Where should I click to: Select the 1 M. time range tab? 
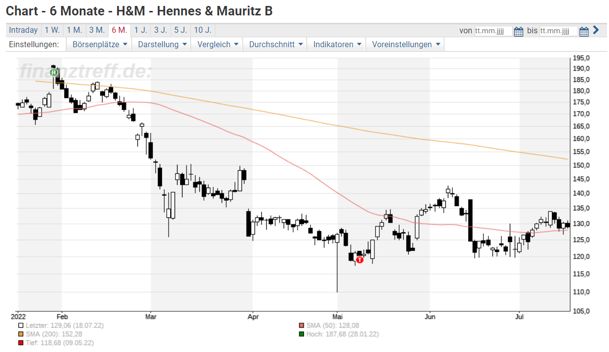pyautogui.click(x=74, y=30)
